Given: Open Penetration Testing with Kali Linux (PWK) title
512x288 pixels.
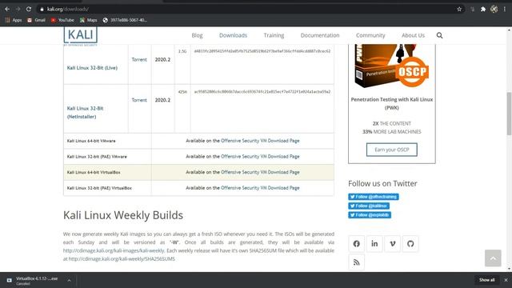Looking at the screenshot, I should pos(391,103).
